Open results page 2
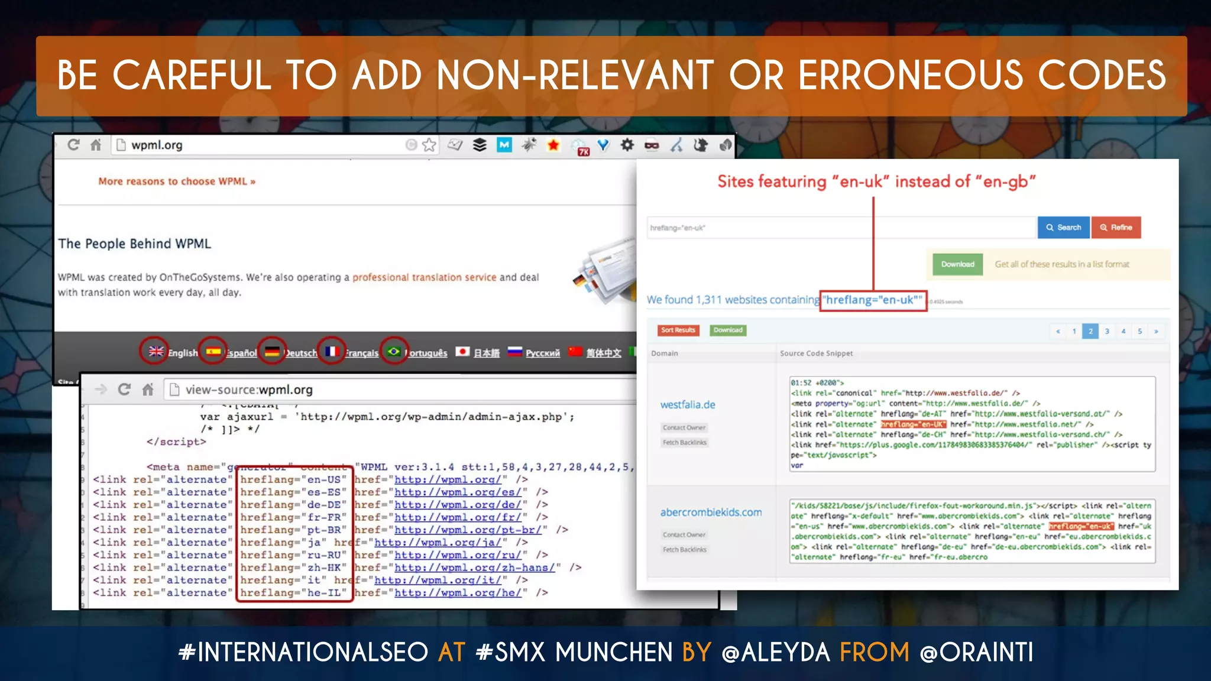Image resolution: width=1211 pixels, height=681 pixels. pos(1090,331)
